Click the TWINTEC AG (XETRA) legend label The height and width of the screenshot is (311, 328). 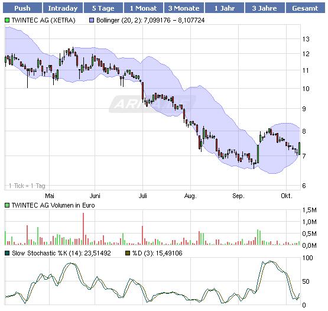[x=43, y=20]
